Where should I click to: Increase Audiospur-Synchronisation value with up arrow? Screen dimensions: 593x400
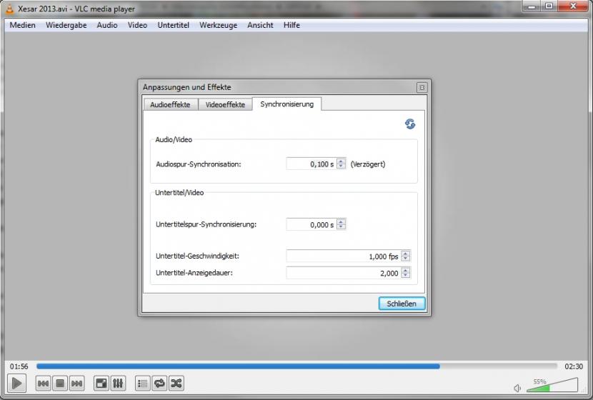click(341, 161)
